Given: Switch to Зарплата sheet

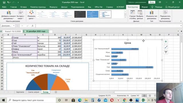Looking at the screenshot, I should tap(20, 92).
